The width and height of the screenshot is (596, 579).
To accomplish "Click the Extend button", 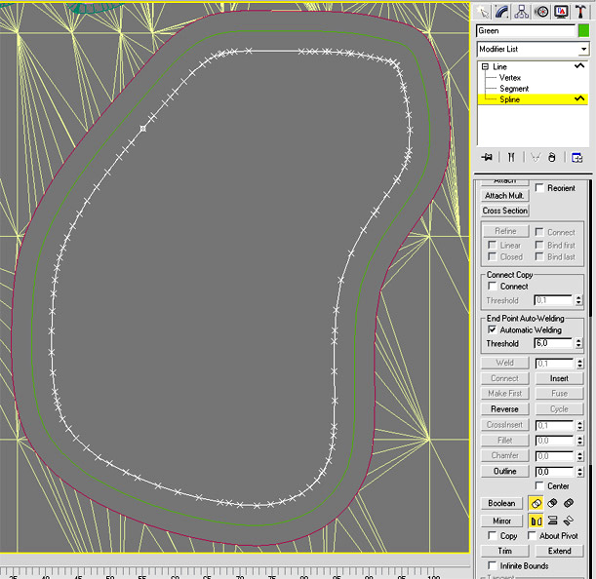I will (559, 551).
